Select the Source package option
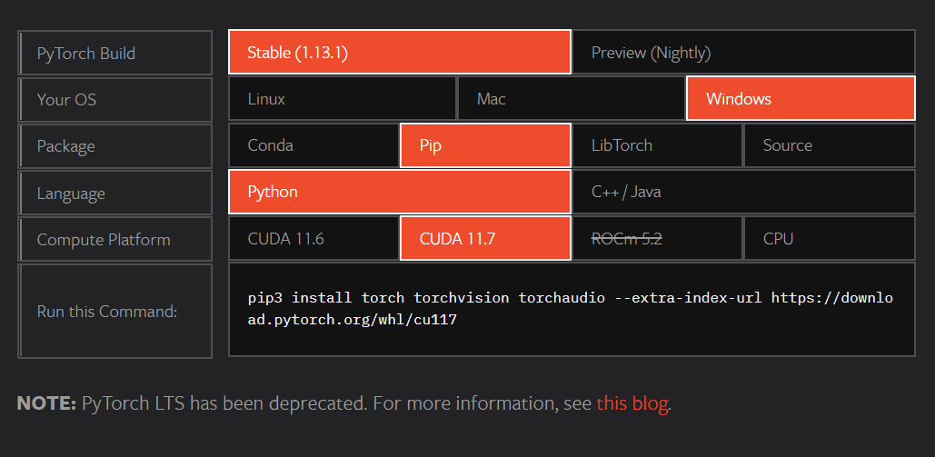 830,145
